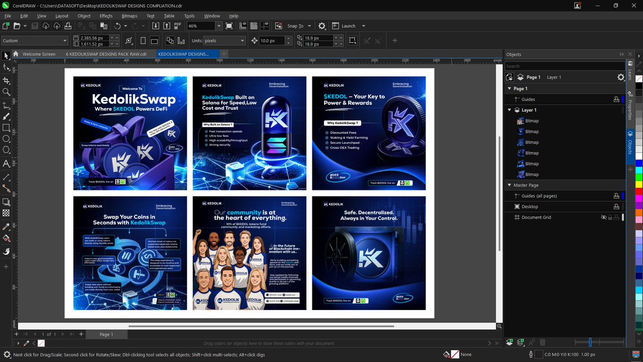Open the Learn docker tab
This screenshot has width=643, height=362.
pyautogui.click(x=630, y=71)
